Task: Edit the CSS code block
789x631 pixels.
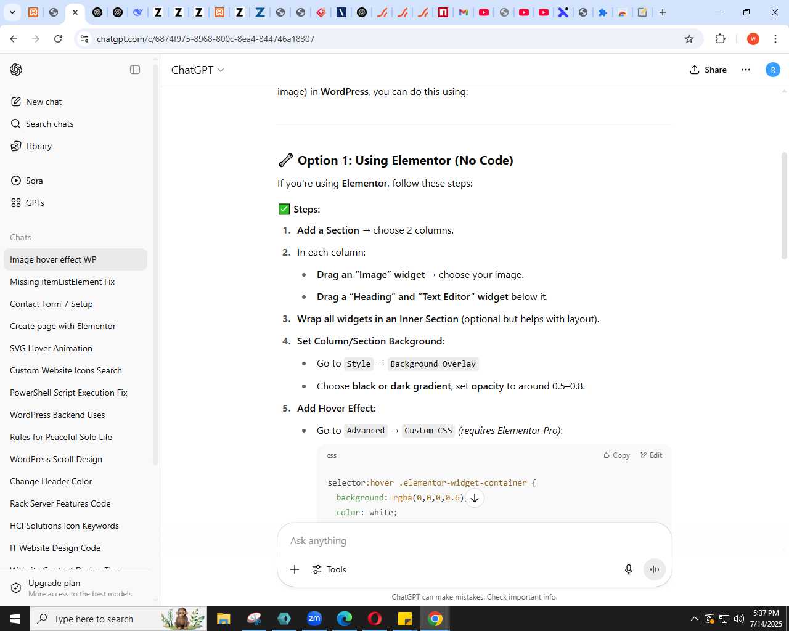Action: click(x=651, y=455)
